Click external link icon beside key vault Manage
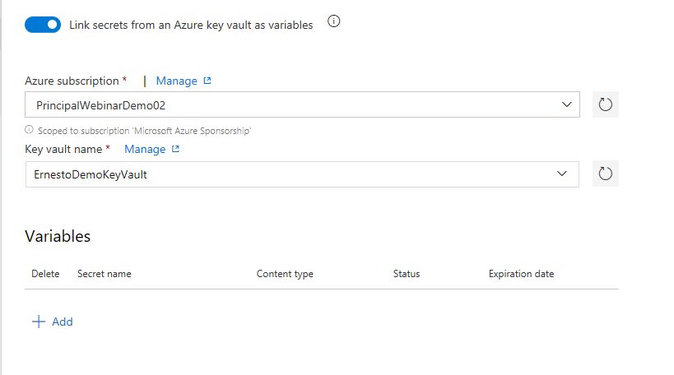Viewport: 674px width, 375px height. point(175,149)
